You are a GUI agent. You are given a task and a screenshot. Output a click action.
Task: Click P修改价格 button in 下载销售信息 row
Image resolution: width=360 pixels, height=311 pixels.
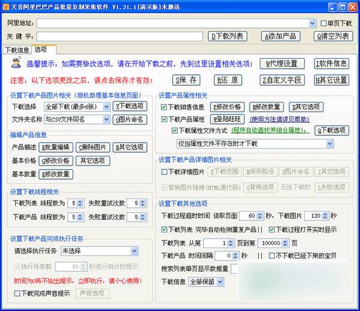click(227, 107)
